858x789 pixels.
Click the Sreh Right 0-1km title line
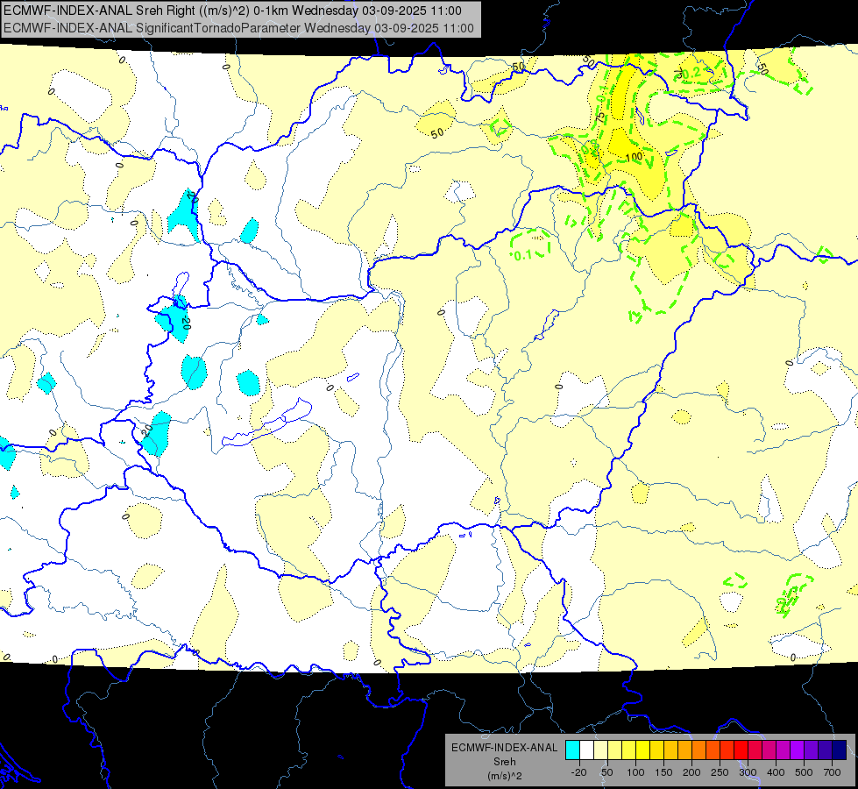(x=232, y=11)
